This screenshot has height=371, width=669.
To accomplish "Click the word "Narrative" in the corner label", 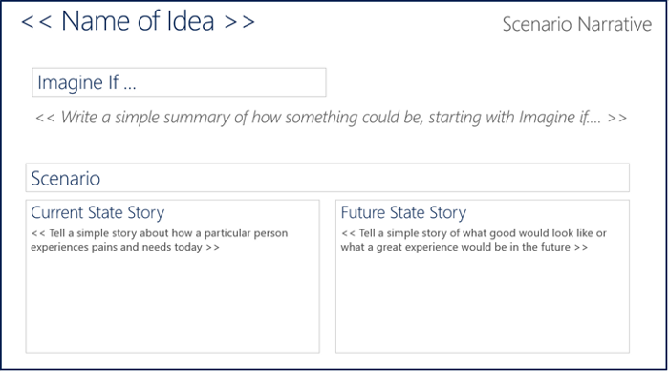I will coord(615,24).
